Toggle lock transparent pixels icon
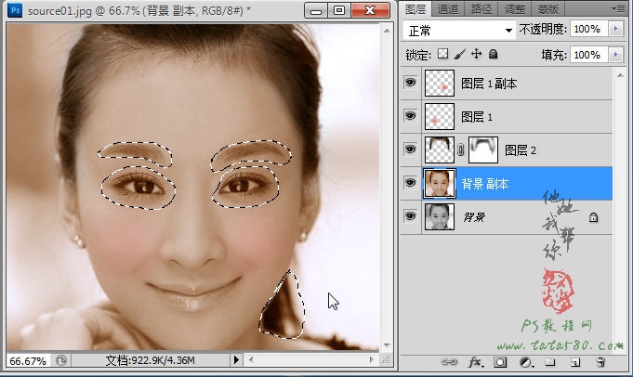Image resolution: width=633 pixels, height=377 pixels. pyautogui.click(x=442, y=54)
